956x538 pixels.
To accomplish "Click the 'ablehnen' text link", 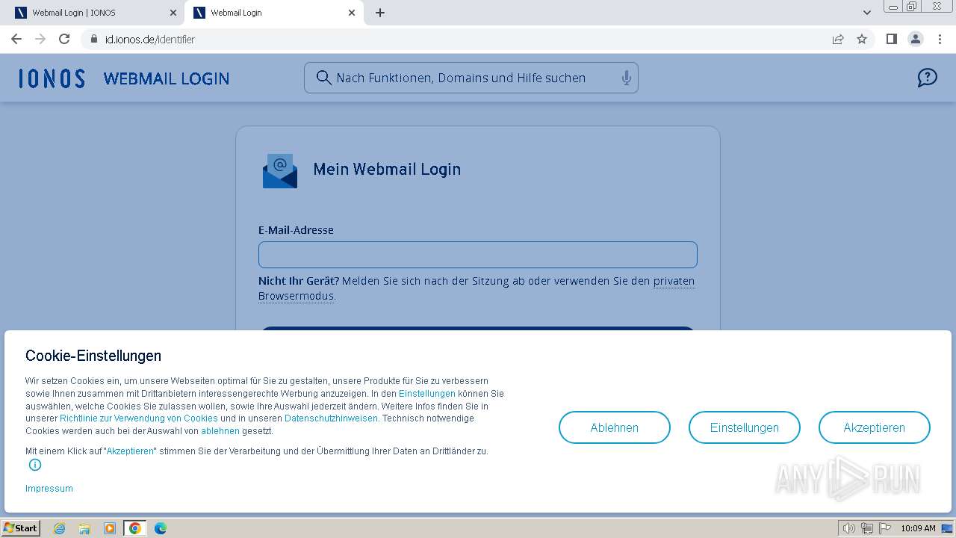I will [x=220, y=431].
